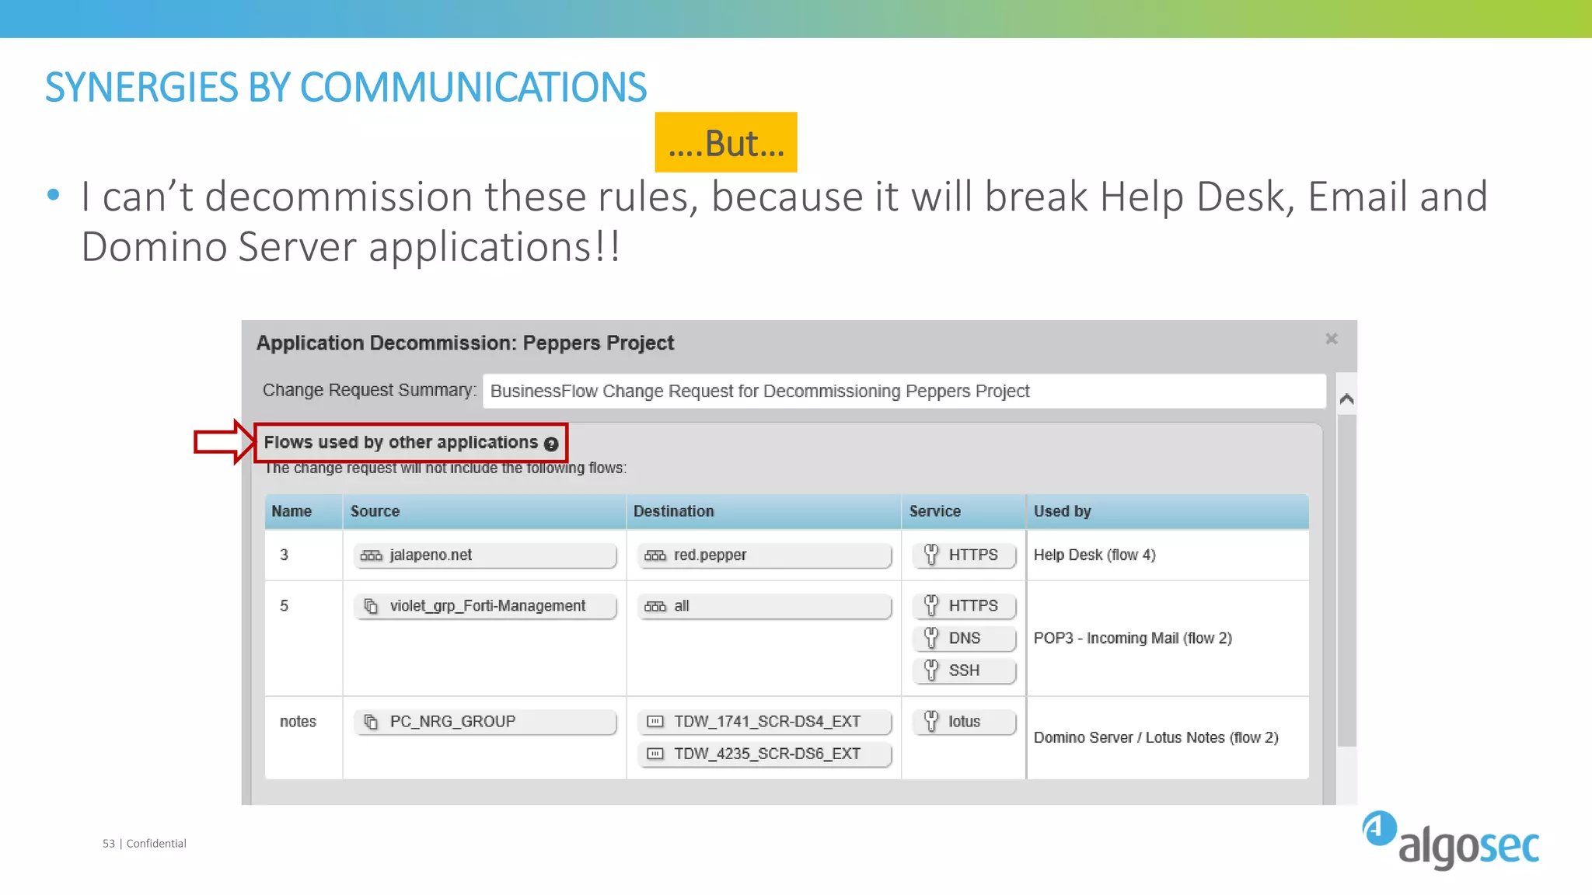Select the DNS service chip
The height and width of the screenshot is (895, 1592).
point(965,639)
